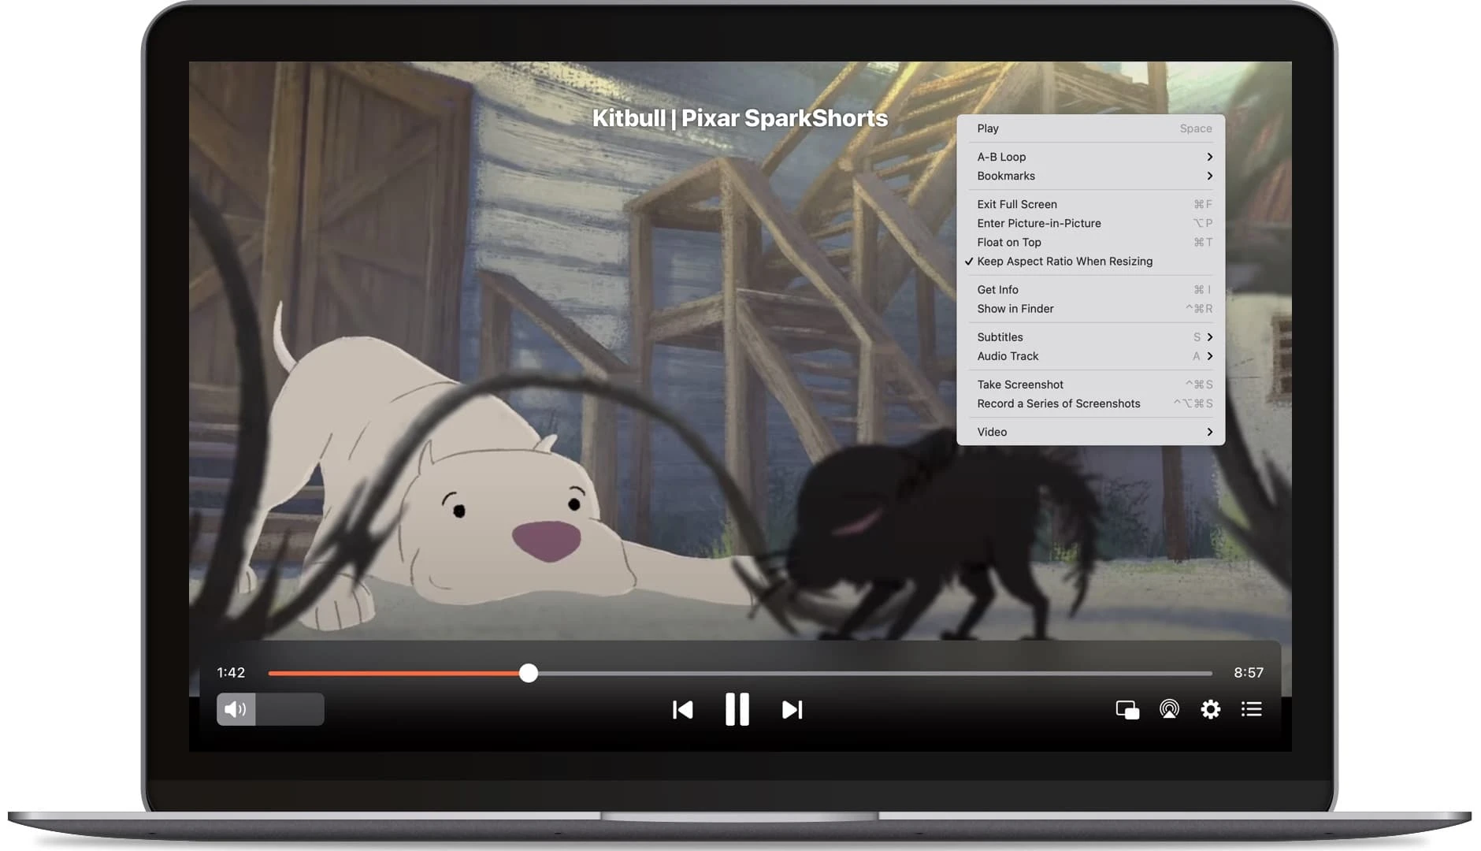1481x851 pixels.
Task: Skip to the previous track
Action: (682, 710)
